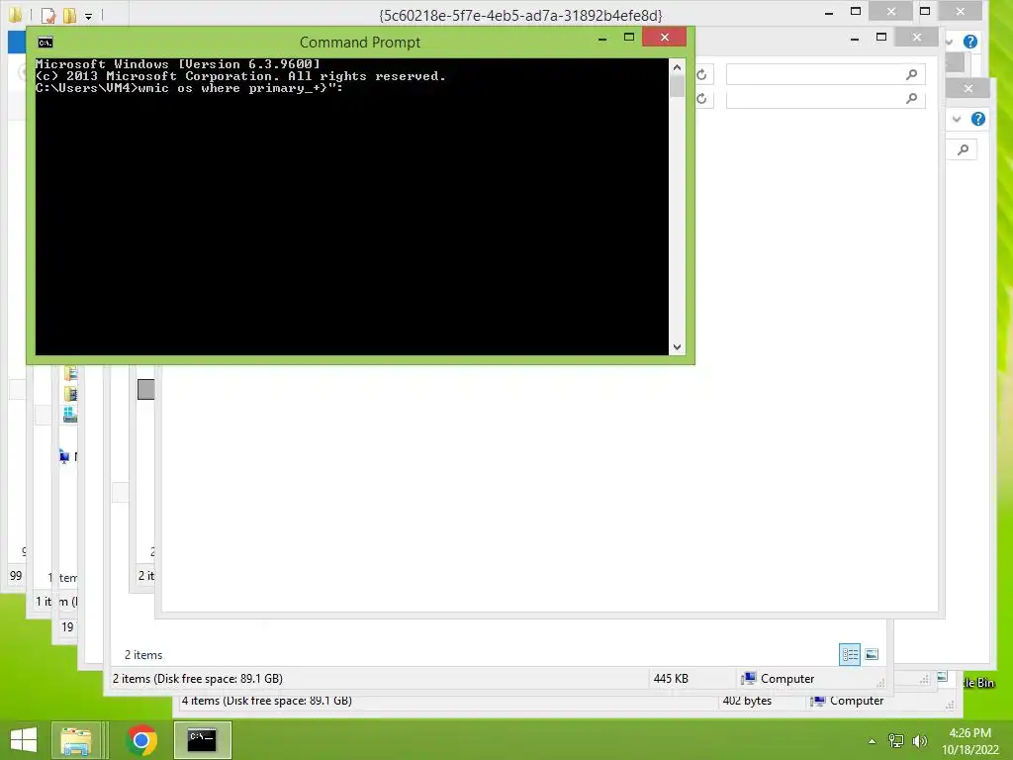Open the Customize Quick Access Toolbar dropdown
This screenshot has height=760, width=1013.
88,16
